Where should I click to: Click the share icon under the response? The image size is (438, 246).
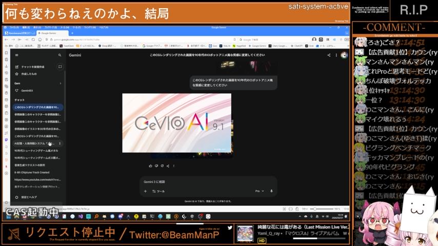point(168,166)
